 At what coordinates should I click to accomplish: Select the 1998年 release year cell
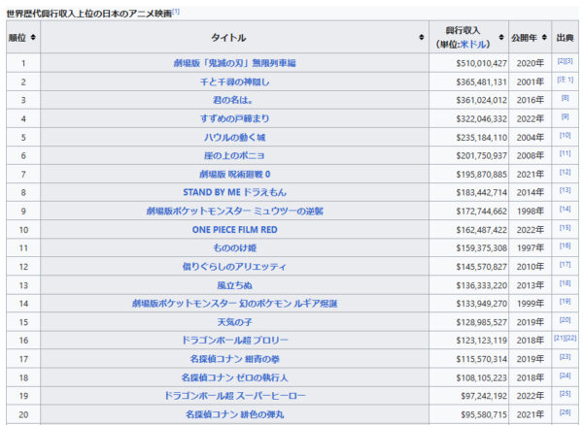coord(531,212)
